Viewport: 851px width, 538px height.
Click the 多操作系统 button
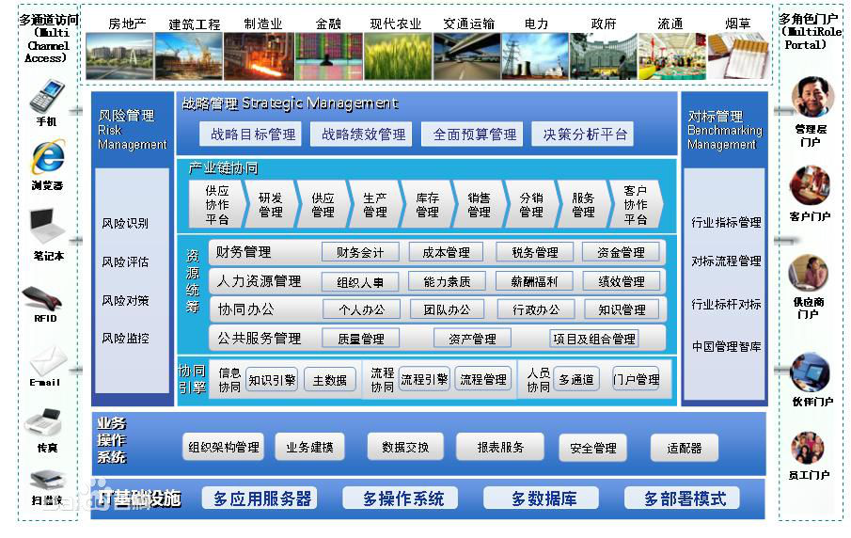pyautogui.click(x=401, y=498)
